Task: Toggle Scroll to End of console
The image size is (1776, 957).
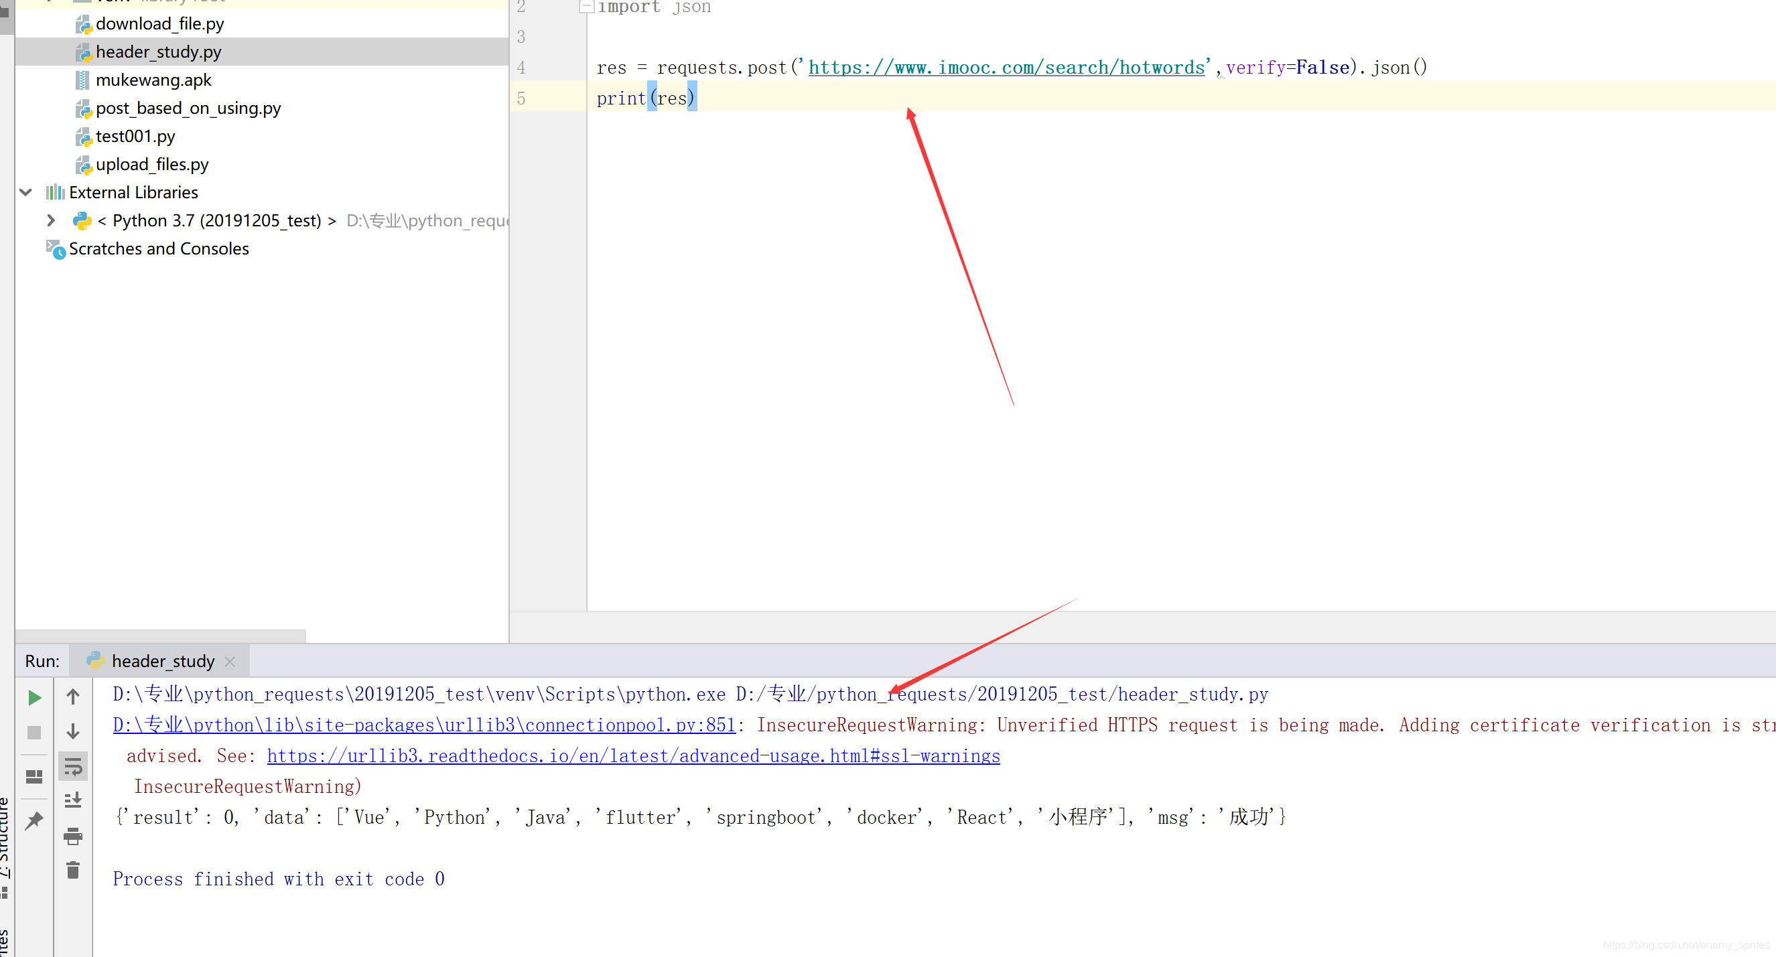Action: point(73,800)
